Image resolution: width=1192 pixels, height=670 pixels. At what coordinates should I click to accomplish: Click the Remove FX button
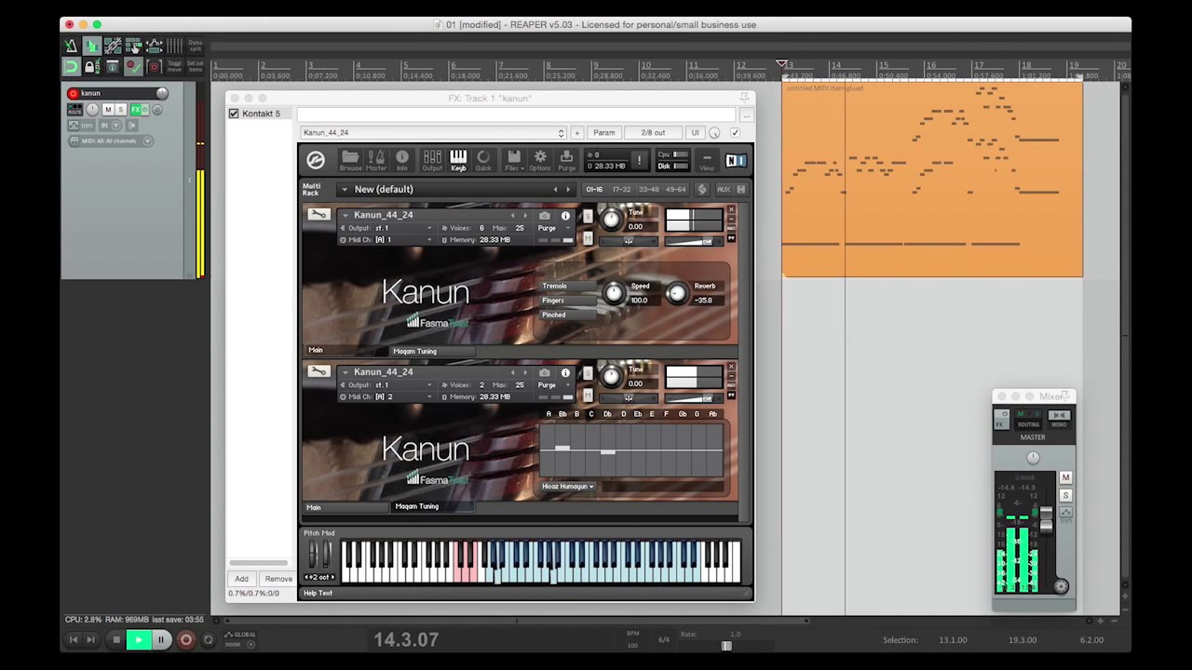(278, 579)
